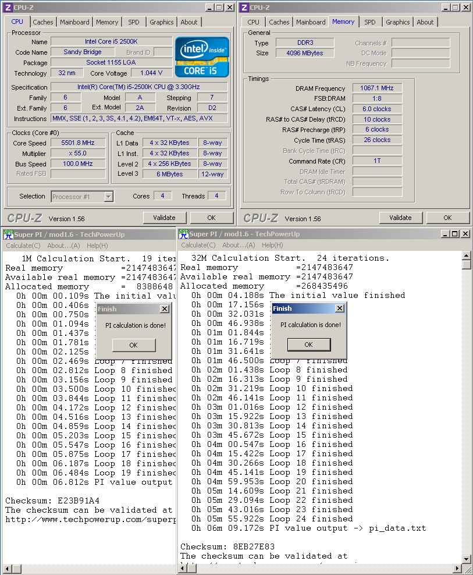Open Help(H) menu in right Super PI window
The height and width of the screenshot is (575, 473).
pos(272,245)
